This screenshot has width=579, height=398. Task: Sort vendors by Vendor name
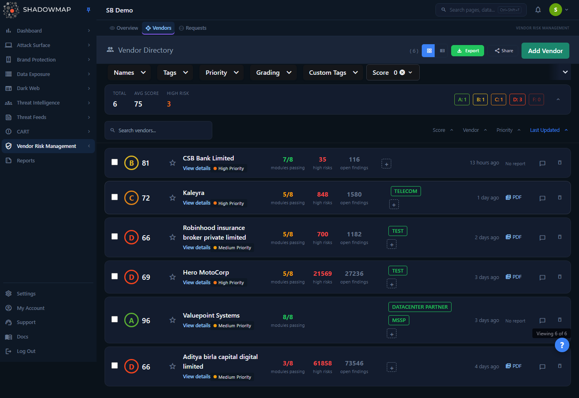[x=475, y=130]
